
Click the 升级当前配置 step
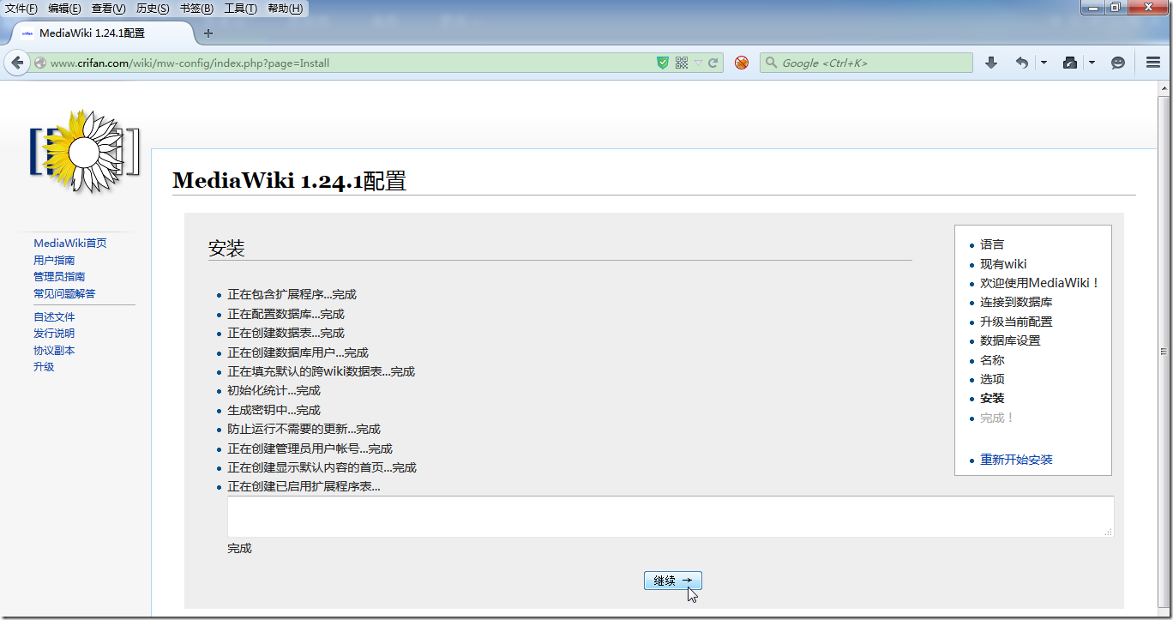(x=1016, y=322)
